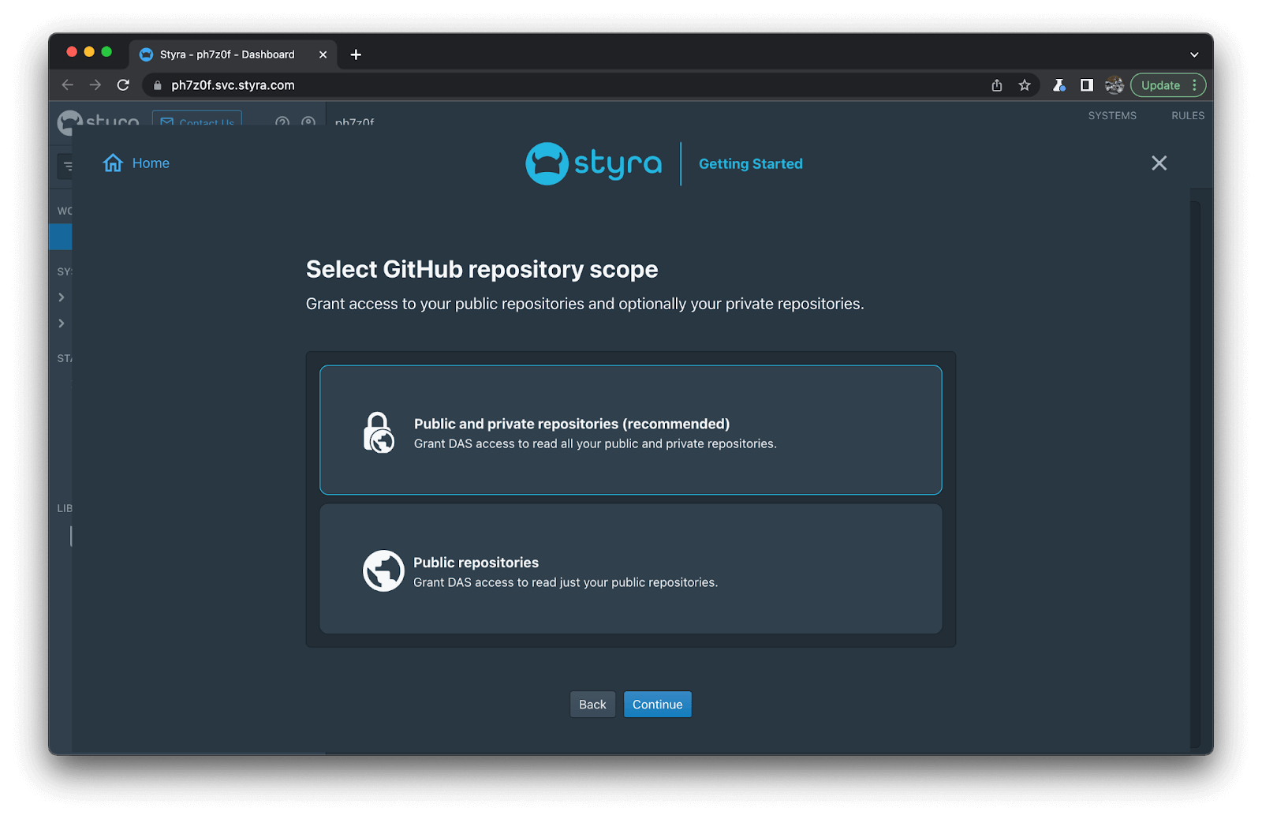Image resolution: width=1262 pixels, height=819 pixels.
Task: Click the Continue button
Action: 657,705
